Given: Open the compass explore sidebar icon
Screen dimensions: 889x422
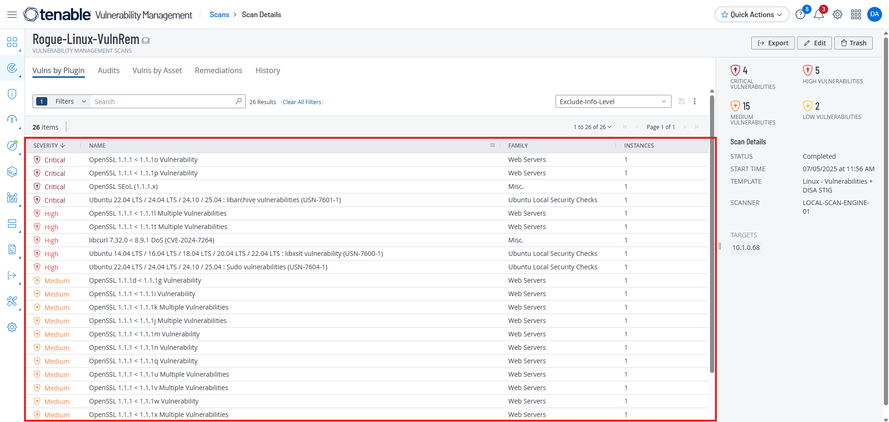Looking at the screenshot, I should [12, 146].
